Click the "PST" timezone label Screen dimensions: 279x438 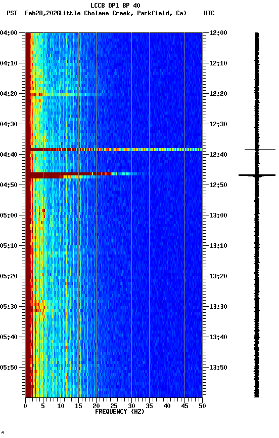pos(12,13)
